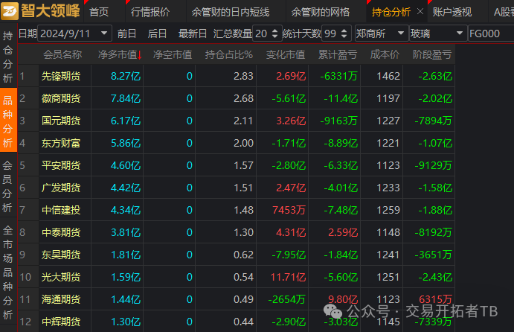Select the 东方财富 row
The width and height of the screenshot is (514, 332).
[237, 143]
